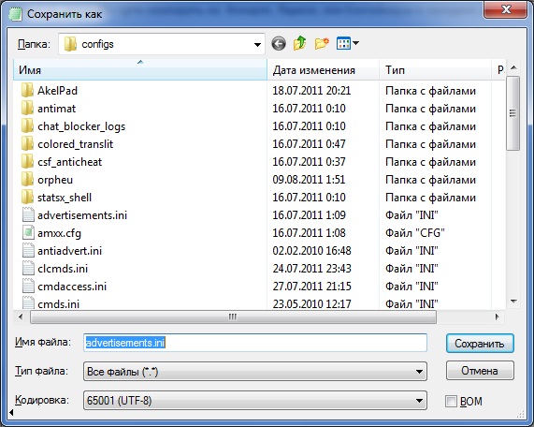Screen dimensions: 534x427
Task: Click the file name input field
Action: (x=255, y=343)
